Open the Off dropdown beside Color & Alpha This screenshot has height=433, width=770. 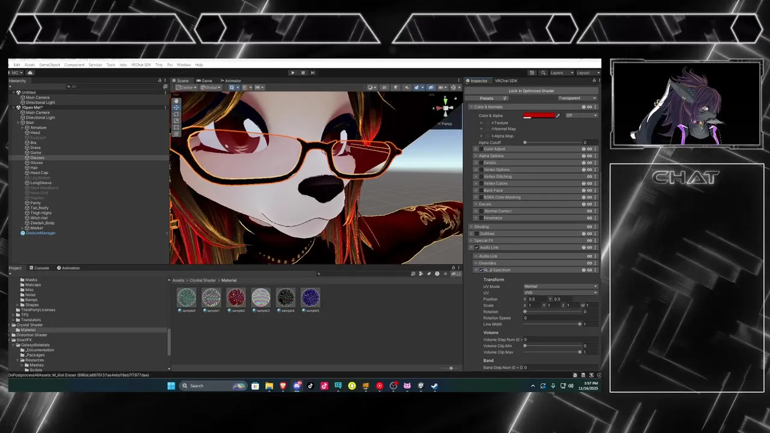(x=581, y=115)
